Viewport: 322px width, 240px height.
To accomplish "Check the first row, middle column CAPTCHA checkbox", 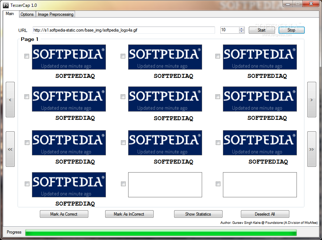I will tap(123, 56).
